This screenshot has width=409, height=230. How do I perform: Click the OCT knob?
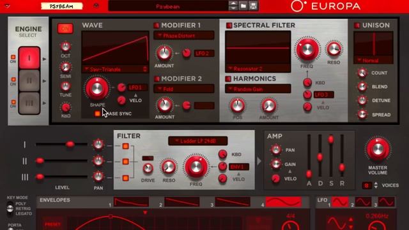pos(65,47)
